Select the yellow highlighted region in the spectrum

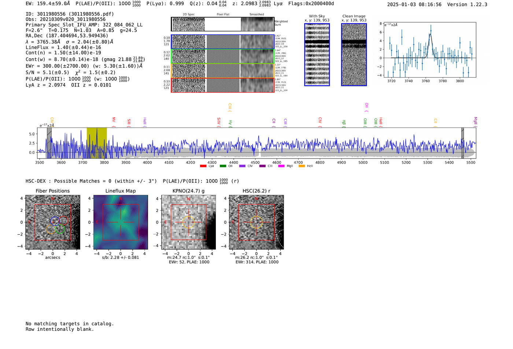(97, 143)
